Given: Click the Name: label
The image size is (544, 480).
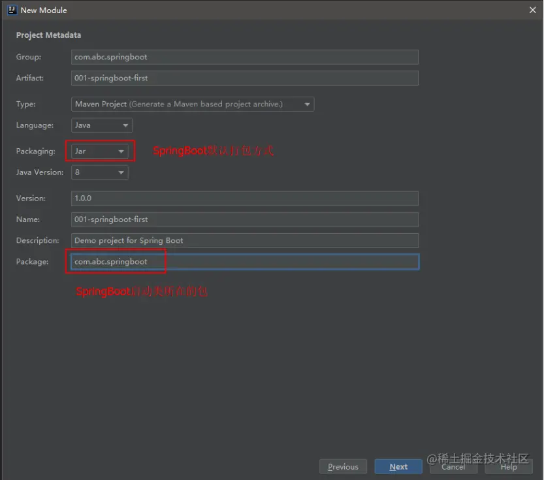Looking at the screenshot, I should tap(28, 219).
